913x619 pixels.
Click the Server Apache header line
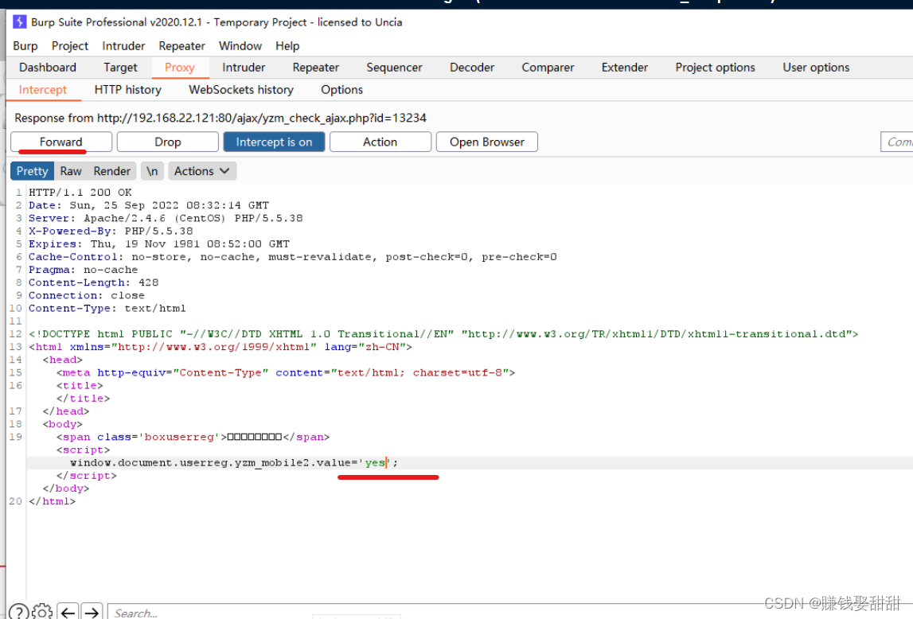tap(166, 218)
